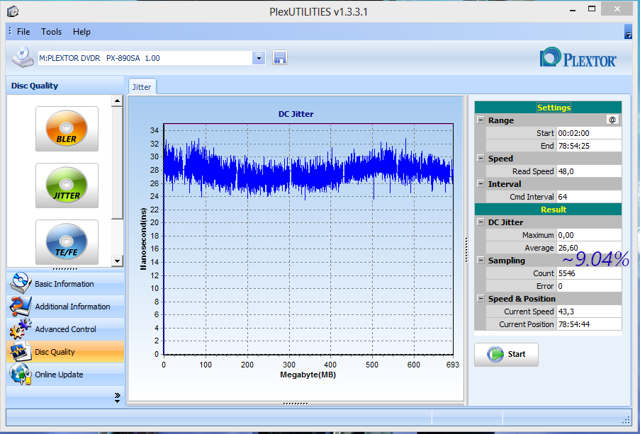This screenshot has height=434, width=640.
Task: Open the toolbar options arrow at menu bar end
Action: (628, 33)
